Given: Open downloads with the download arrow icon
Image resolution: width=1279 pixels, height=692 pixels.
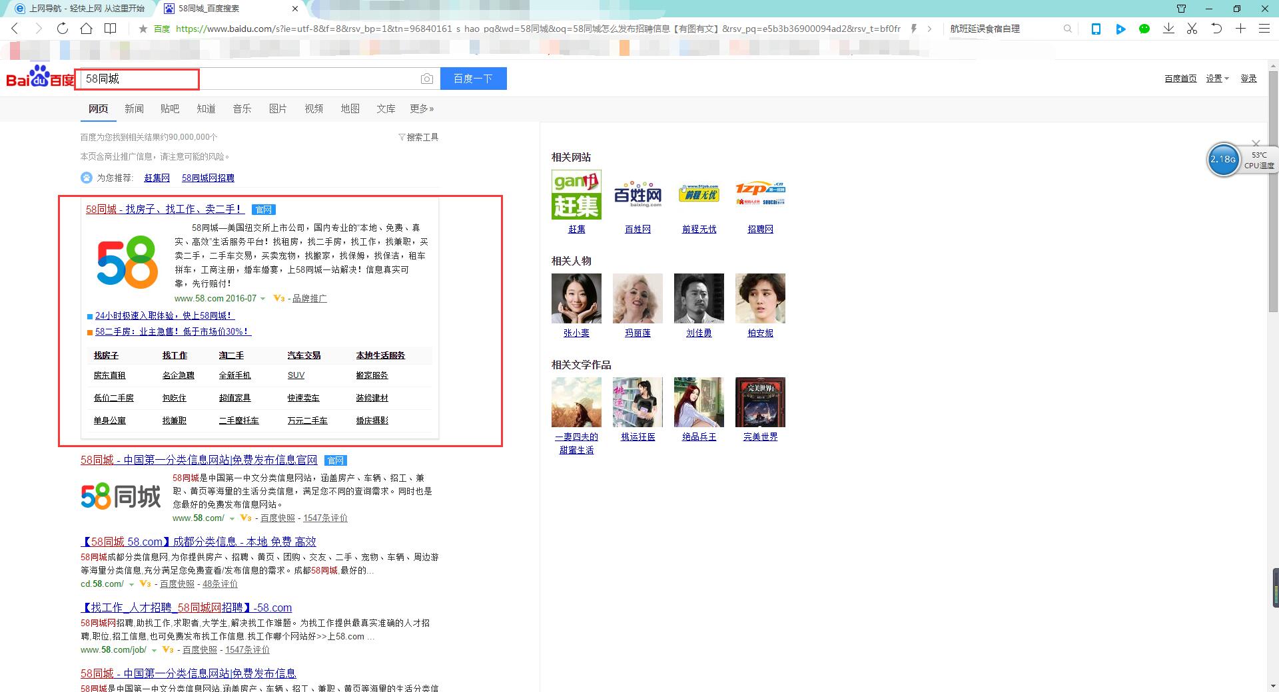Looking at the screenshot, I should (x=1168, y=29).
